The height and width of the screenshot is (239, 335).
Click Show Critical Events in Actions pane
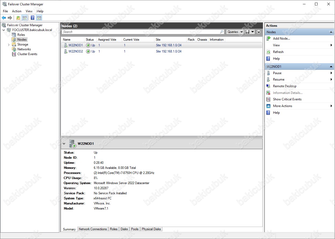coord(287,99)
